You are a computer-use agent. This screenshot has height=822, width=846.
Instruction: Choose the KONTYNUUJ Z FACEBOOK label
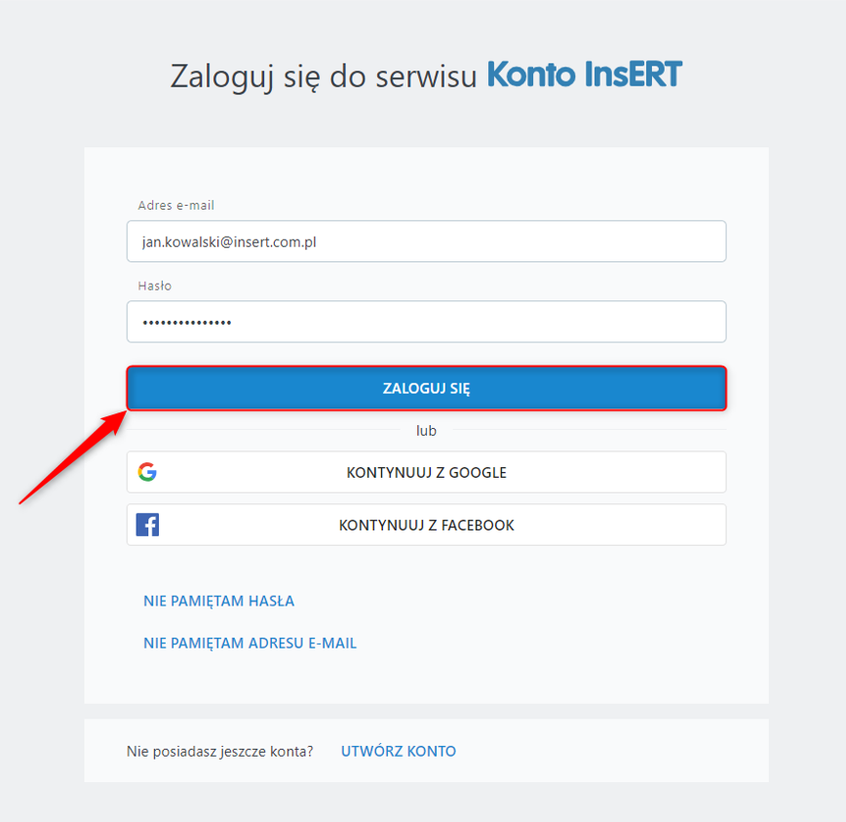(426, 526)
